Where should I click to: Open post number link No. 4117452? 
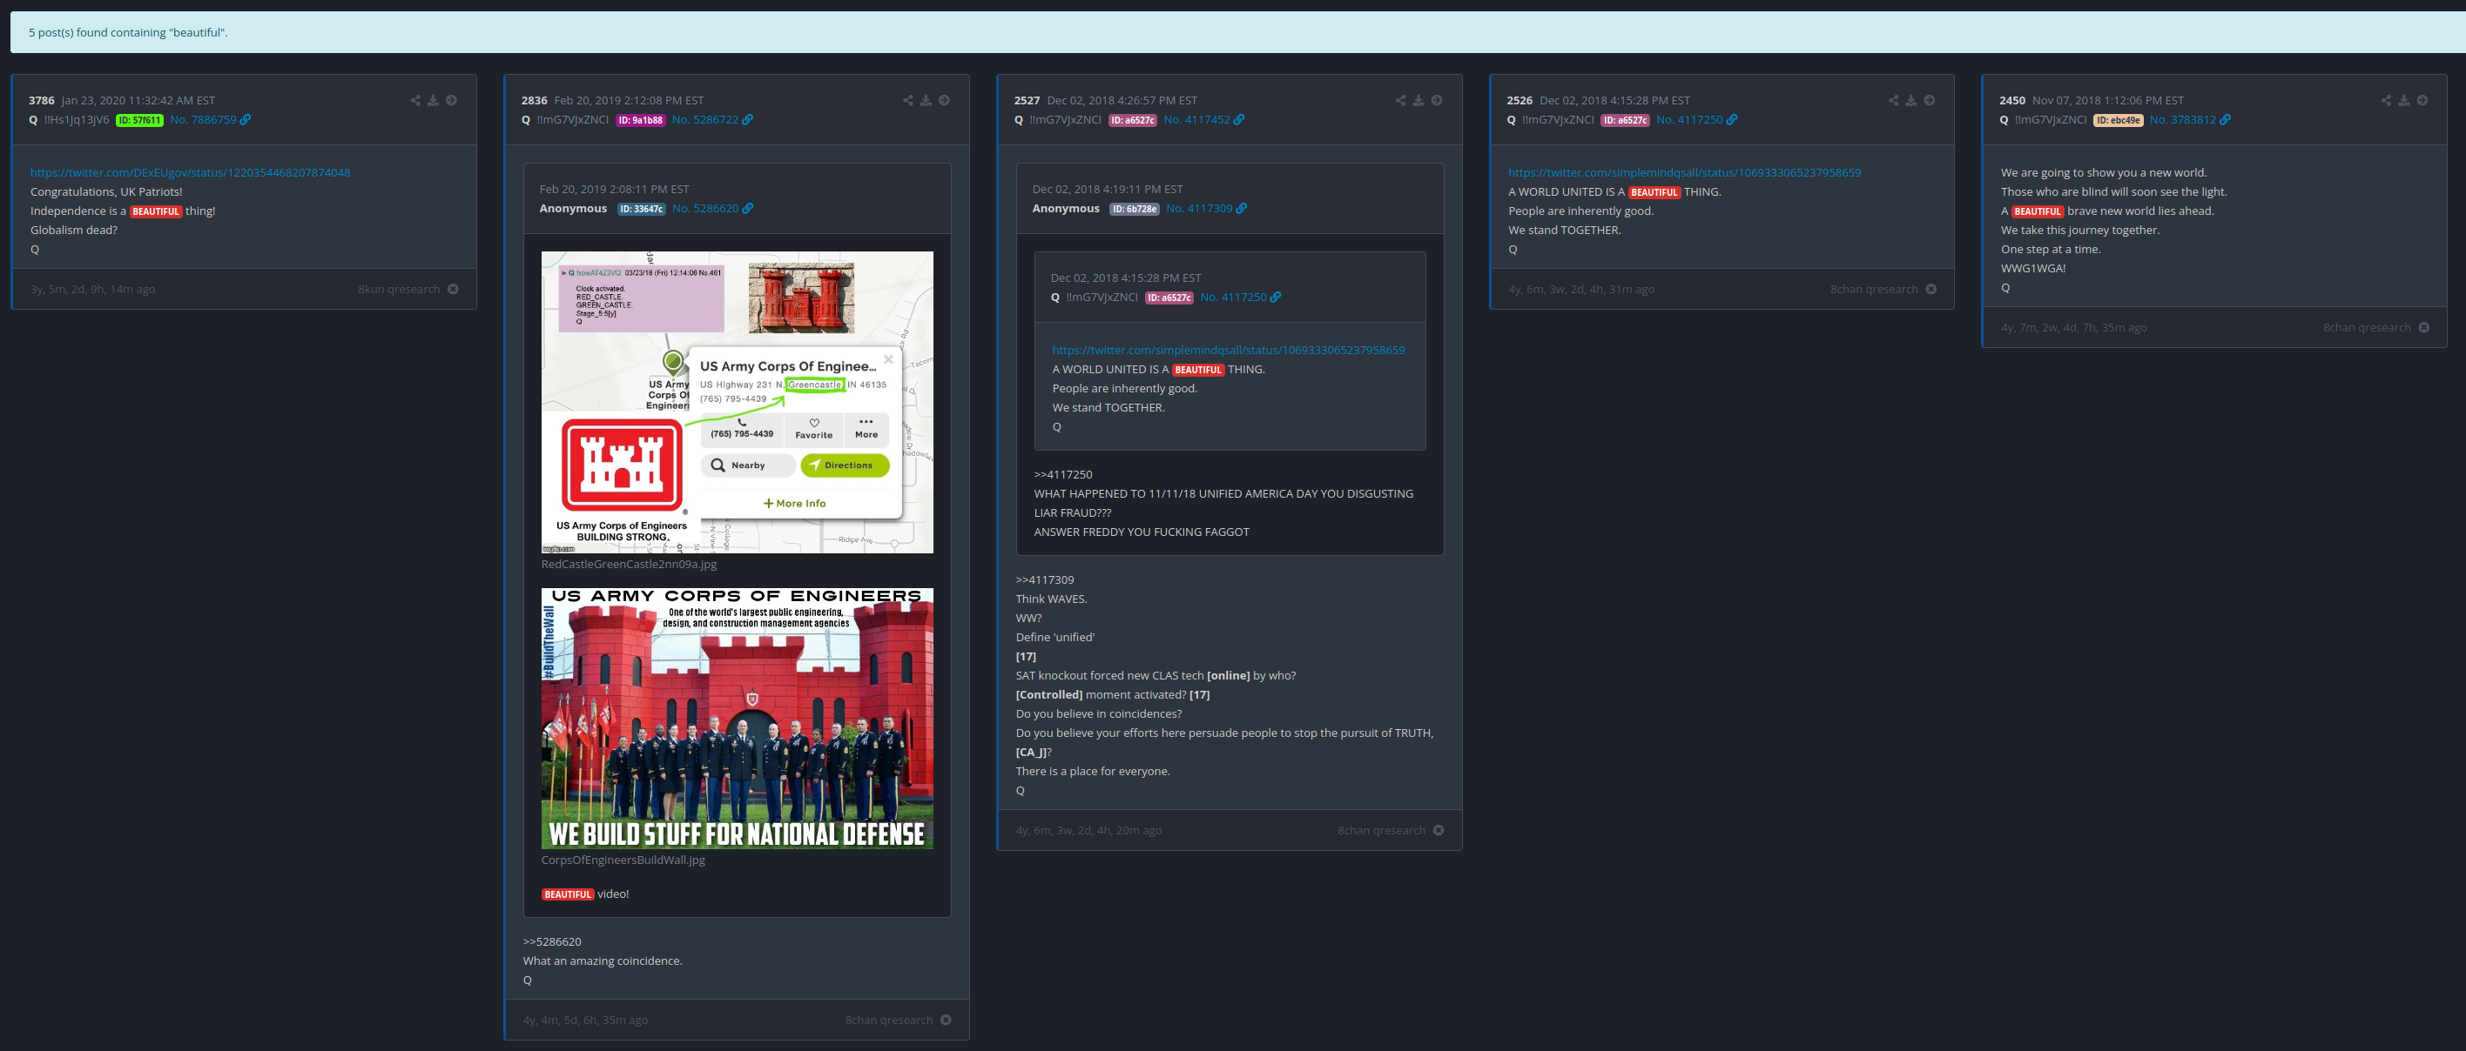click(1196, 119)
